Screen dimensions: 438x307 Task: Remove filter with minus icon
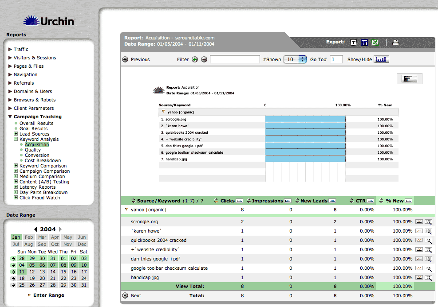point(204,59)
